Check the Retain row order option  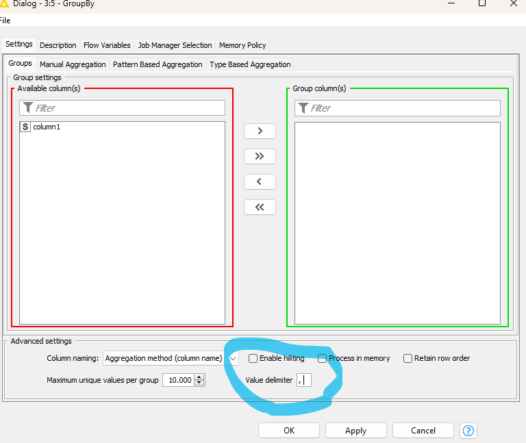coord(408,358)
